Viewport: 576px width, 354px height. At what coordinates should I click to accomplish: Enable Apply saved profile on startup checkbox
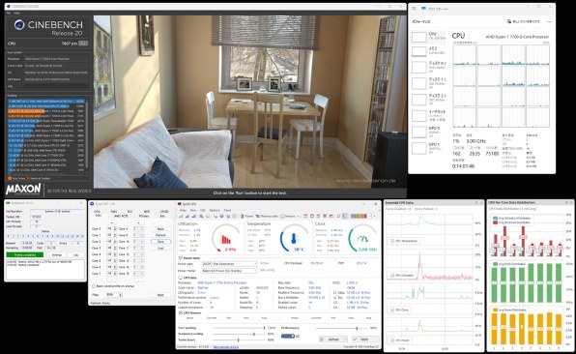94,286
